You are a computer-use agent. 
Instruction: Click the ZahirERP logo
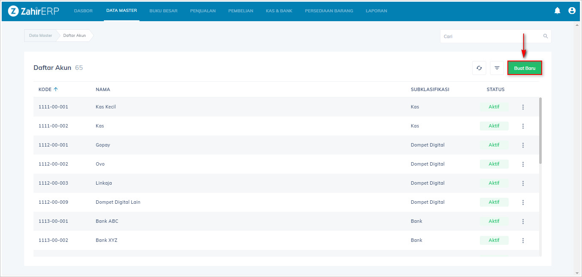33,11
